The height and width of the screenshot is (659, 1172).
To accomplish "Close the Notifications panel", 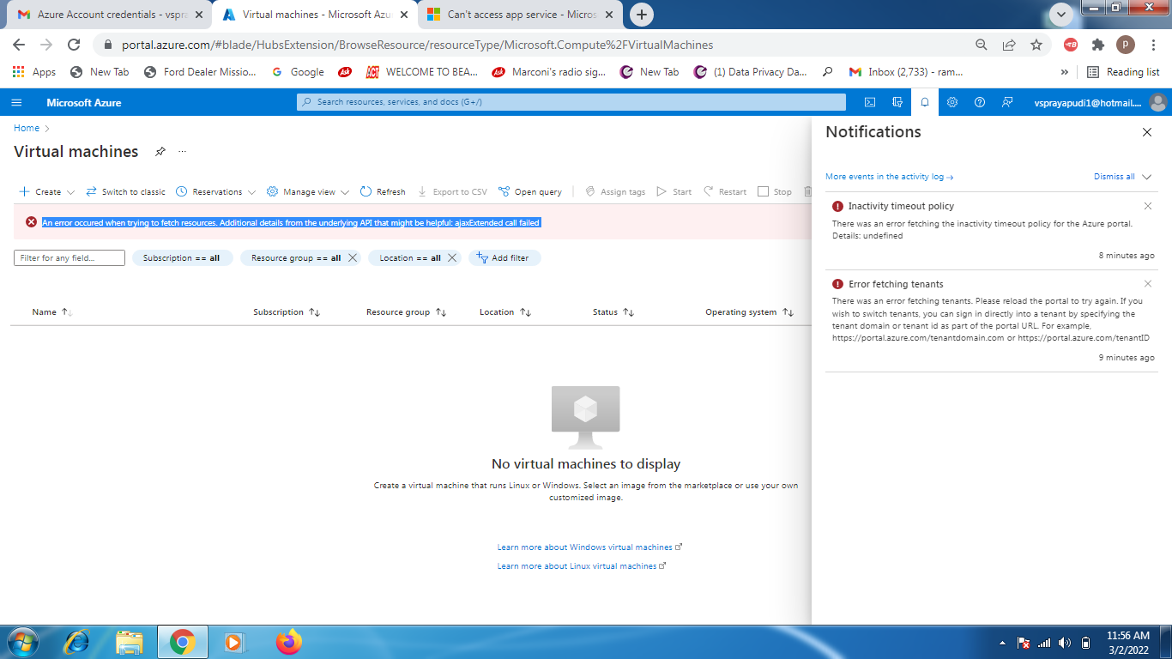I will [1147, 132].
